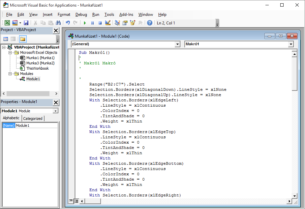Select Munka3 (Munka2) sheet in tree
Image resolution: width=305 pixels, height=209 pixels.
[x=40, y=63]
